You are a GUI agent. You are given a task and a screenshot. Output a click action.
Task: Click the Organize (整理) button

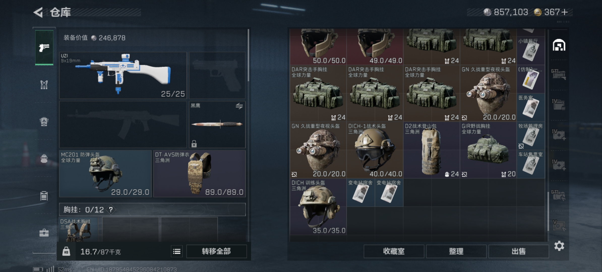coord(456,251)
